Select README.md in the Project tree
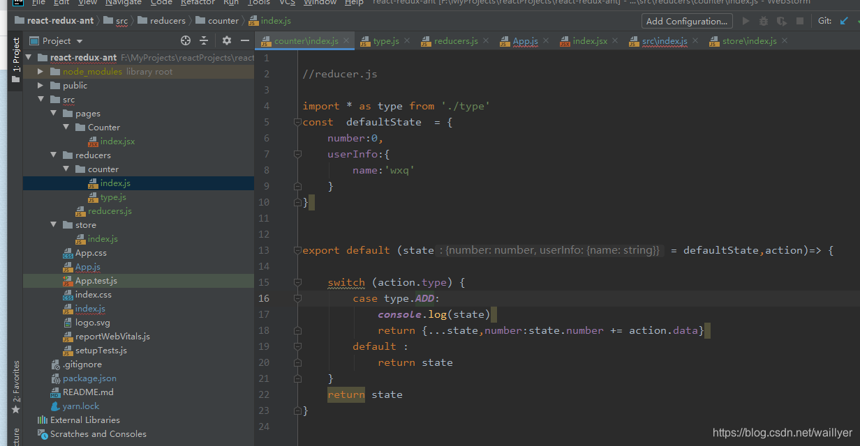The width and height of the screenshot is (860, 446). 82,392
